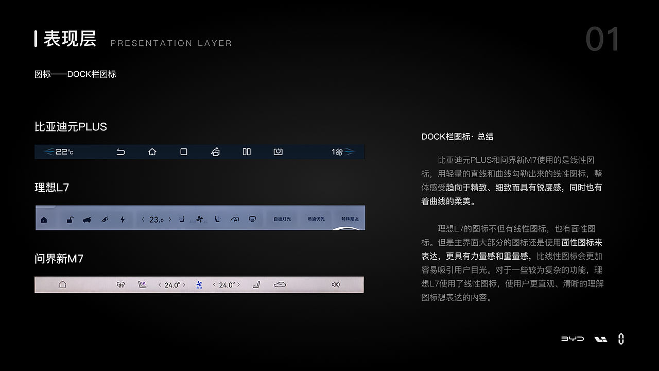The image size is (659, 371).
Task: Tap the home icon on BYD dock bar
Action: (x=151, y=152)
